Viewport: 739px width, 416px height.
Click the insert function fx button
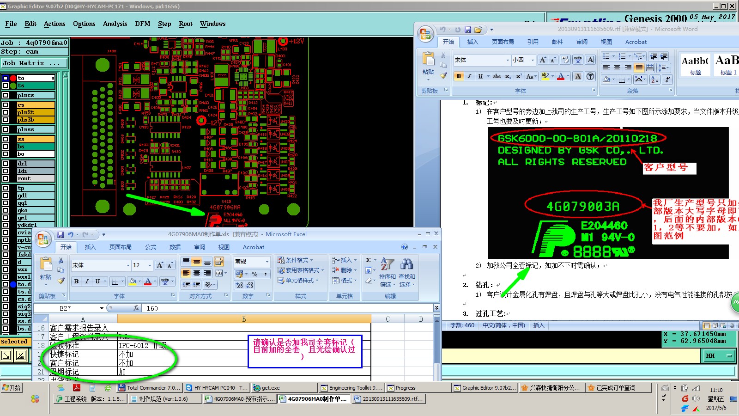[136, 308]
